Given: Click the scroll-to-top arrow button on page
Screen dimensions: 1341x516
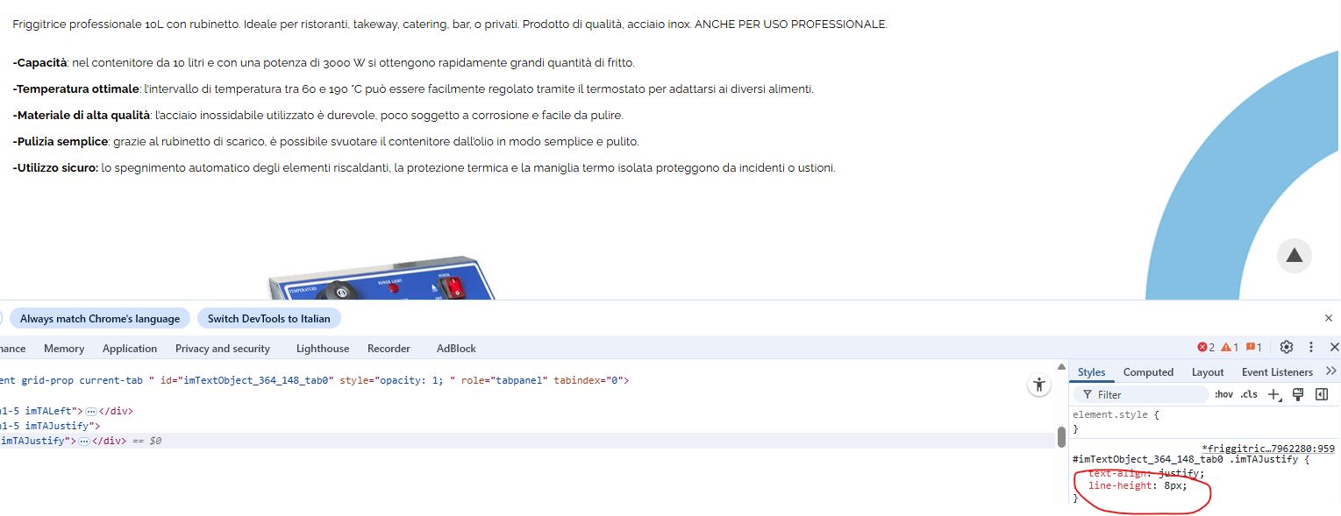Looking at the screenshot, I should tap(1295, 256).
